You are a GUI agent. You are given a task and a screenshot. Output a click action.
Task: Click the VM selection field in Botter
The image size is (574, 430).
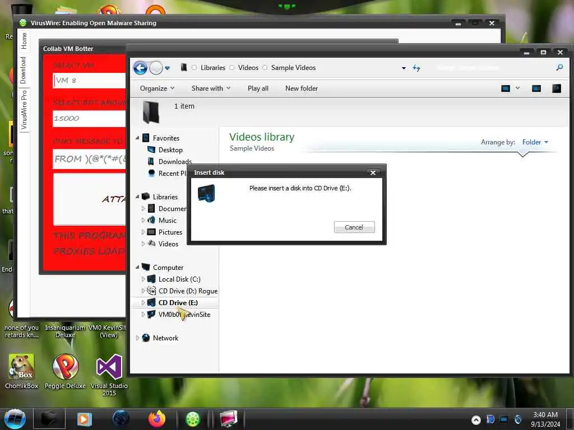point(89,81)
